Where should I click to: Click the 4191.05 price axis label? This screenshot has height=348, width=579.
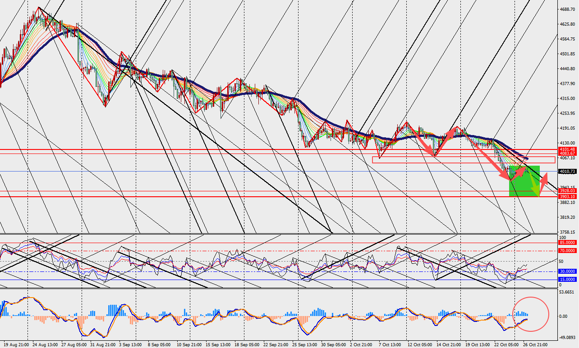[567, 128]
